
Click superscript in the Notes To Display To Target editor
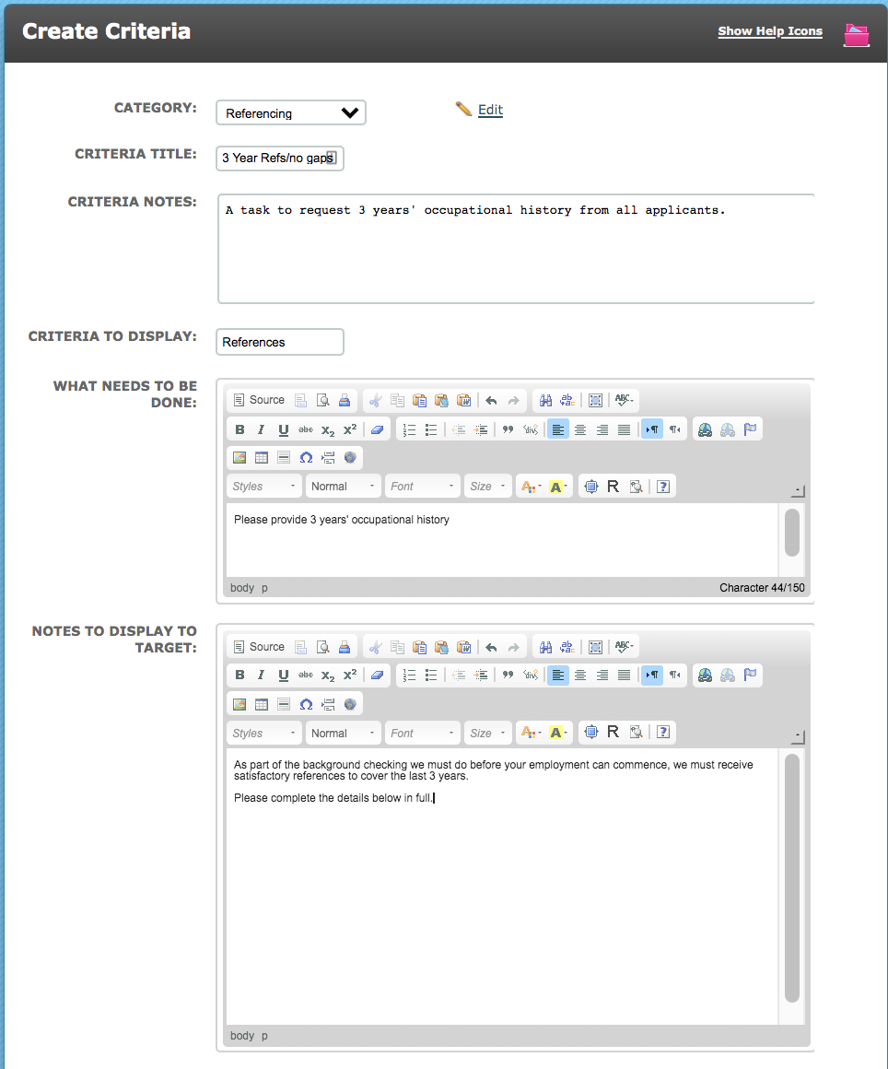point(350,675)
